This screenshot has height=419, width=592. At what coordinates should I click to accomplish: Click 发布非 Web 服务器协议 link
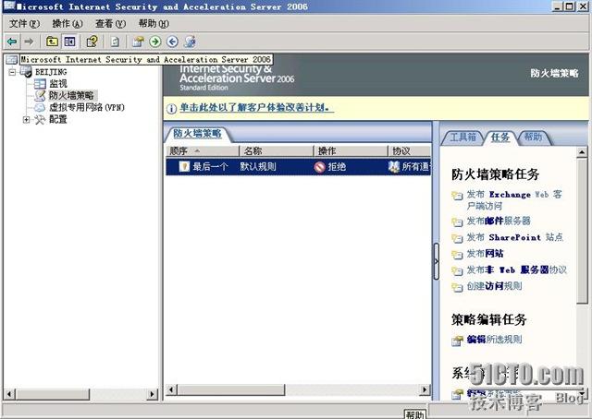(516, 269)
